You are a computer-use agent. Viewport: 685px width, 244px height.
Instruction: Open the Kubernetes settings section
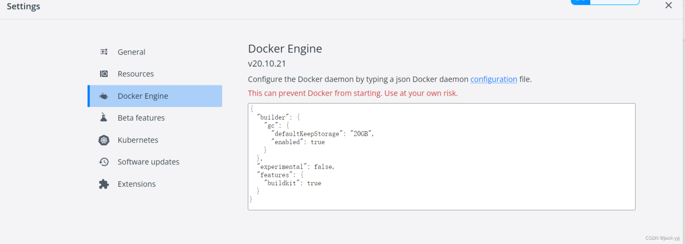pyautogui.click(x=155, y=140)
